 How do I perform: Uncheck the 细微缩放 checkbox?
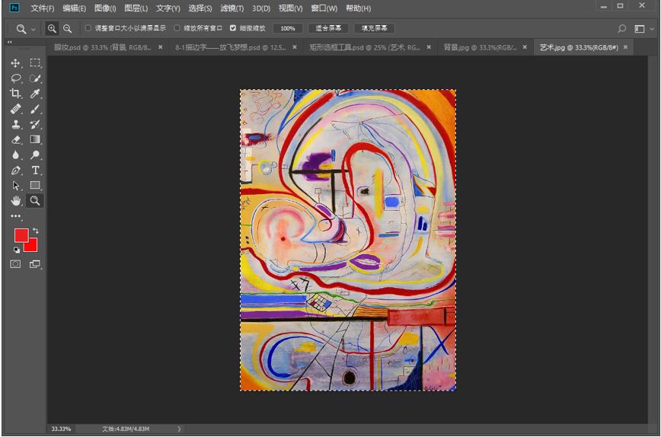(233, 28)
